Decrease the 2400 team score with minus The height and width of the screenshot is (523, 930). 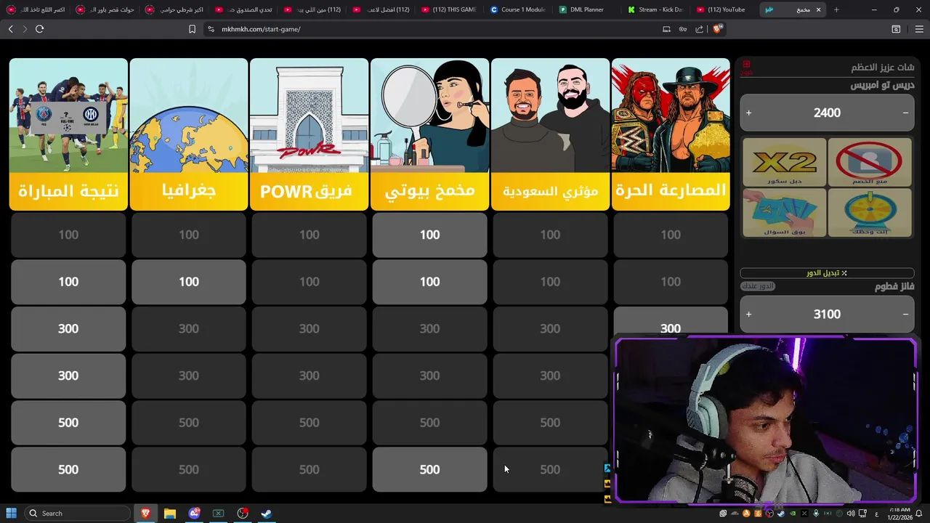[905, 113]
